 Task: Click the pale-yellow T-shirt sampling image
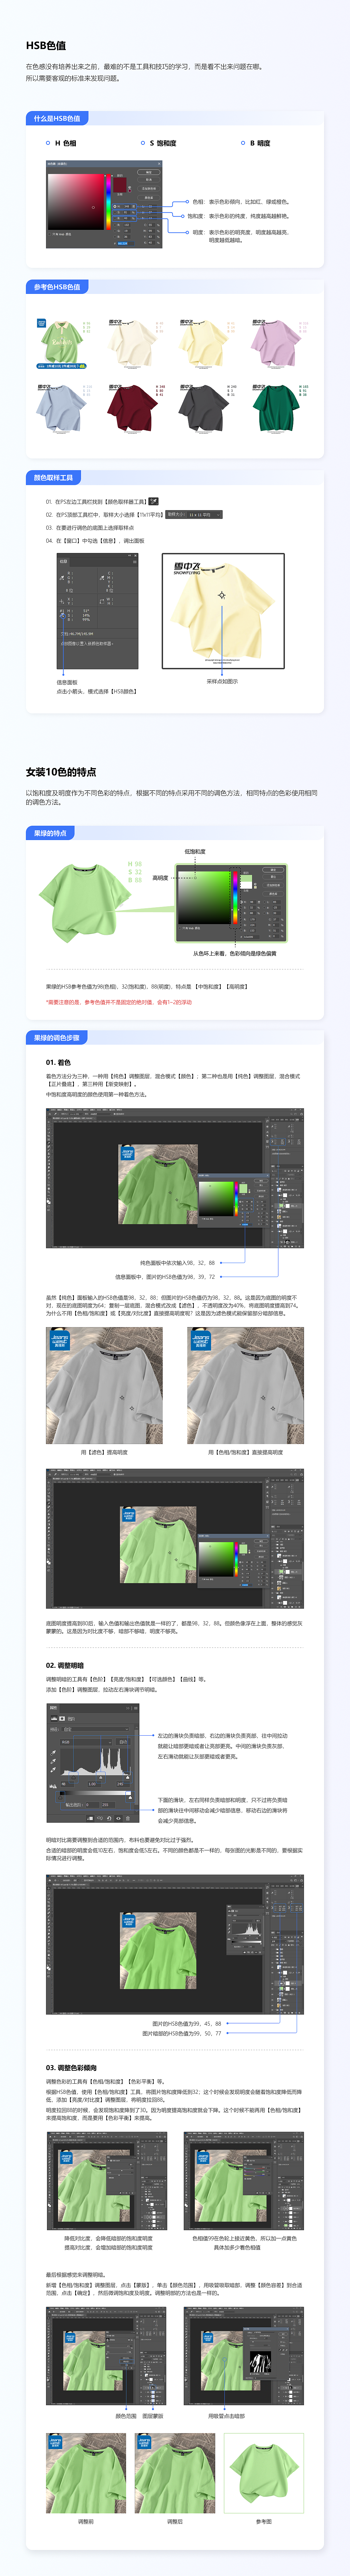tap(223, 611)
